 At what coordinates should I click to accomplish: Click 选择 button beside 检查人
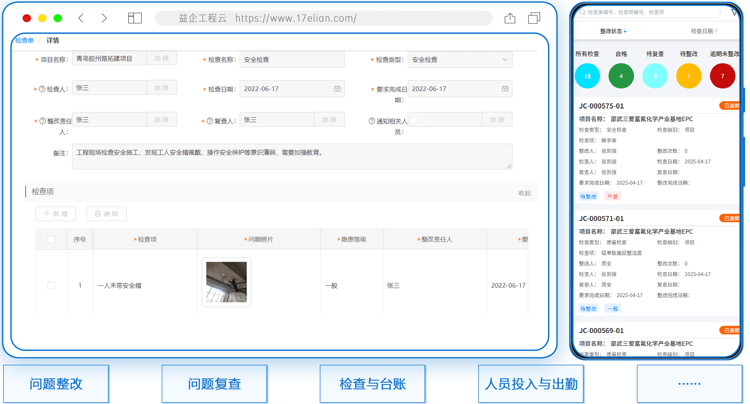pos(162,87)
